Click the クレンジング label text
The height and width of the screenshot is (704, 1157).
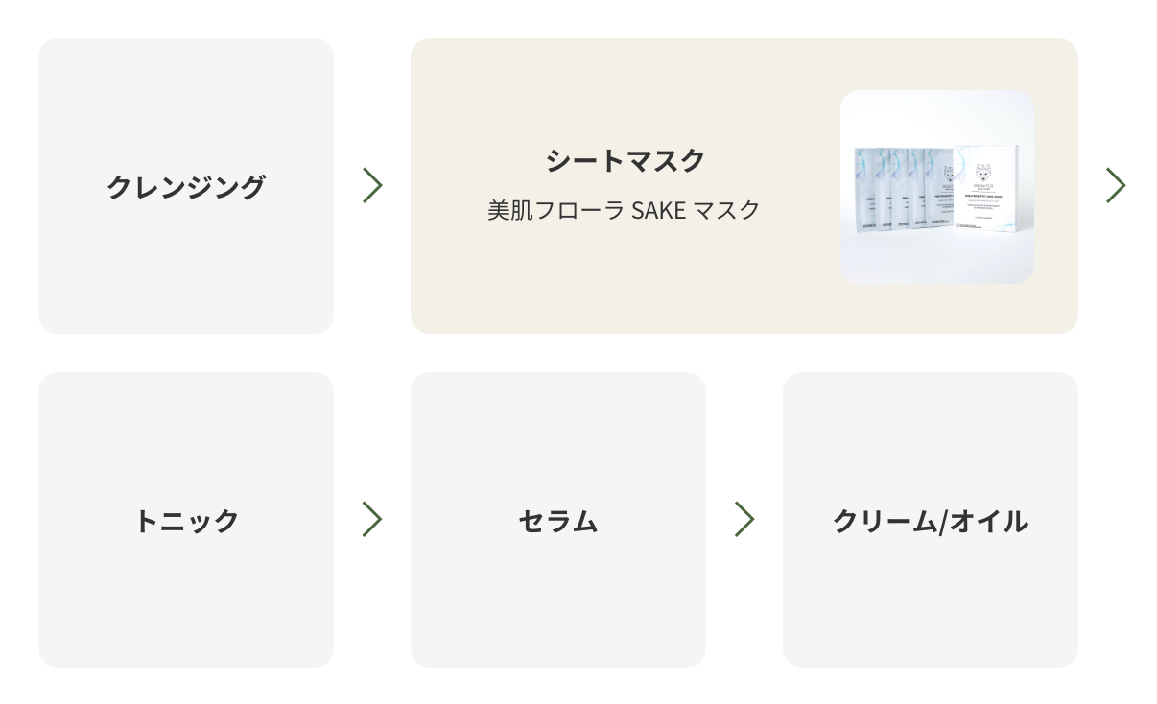click(186, 186)
